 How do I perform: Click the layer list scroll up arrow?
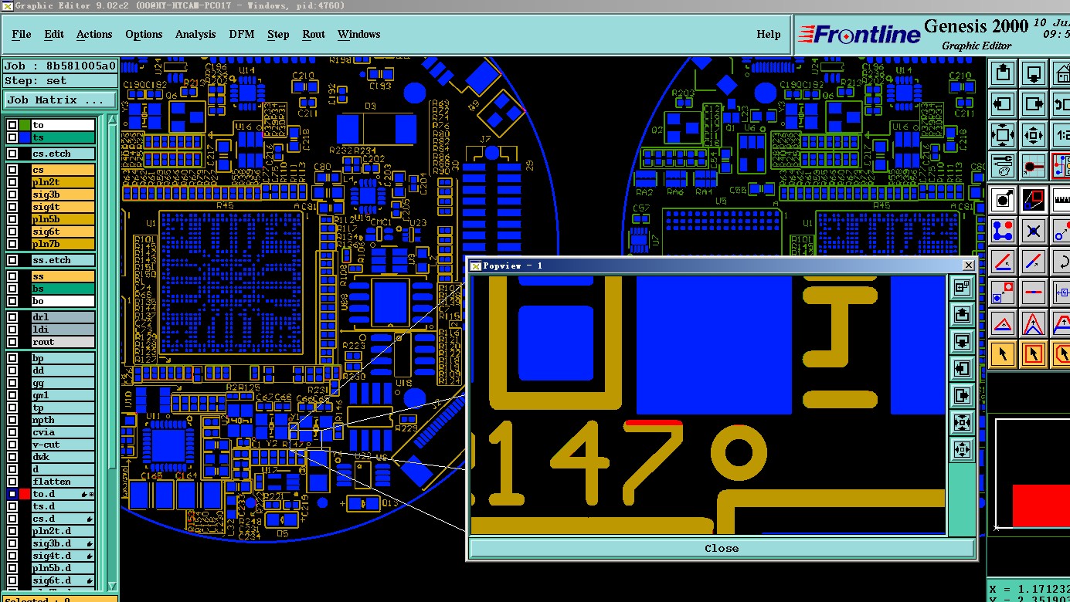(x=113, y=120)
